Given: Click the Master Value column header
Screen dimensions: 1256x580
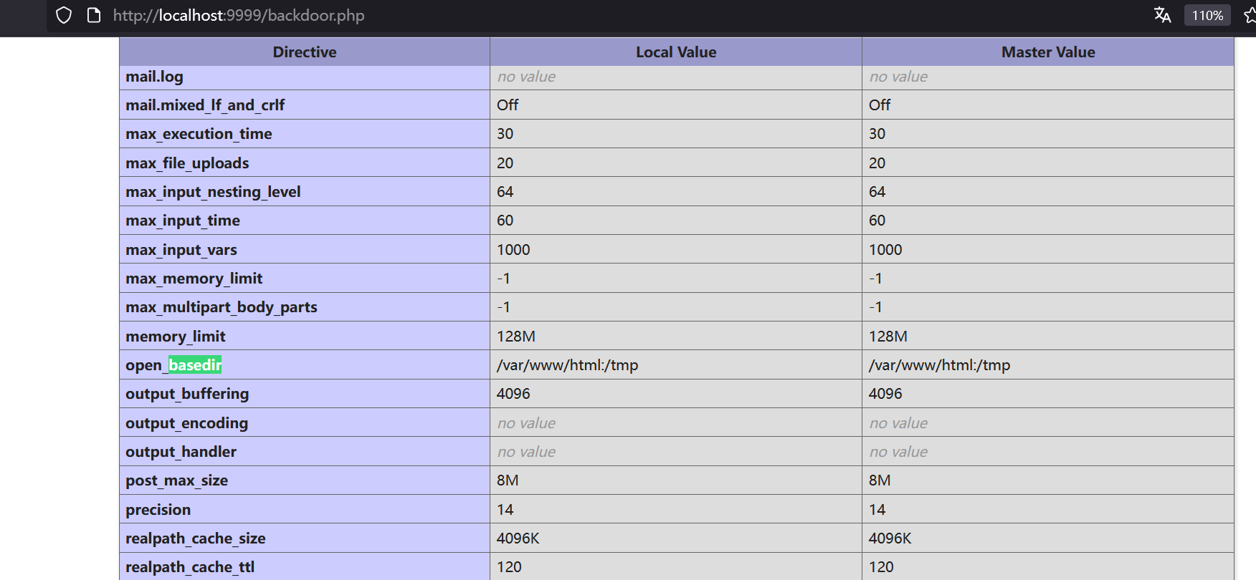Looking at the screenshot, I should click(x=1047, y=52).
